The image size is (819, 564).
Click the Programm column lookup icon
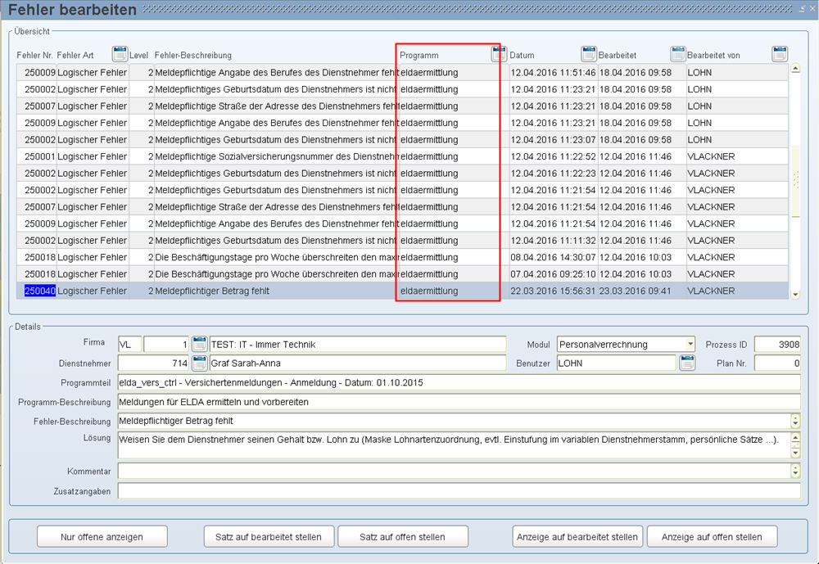coord(498,55)
